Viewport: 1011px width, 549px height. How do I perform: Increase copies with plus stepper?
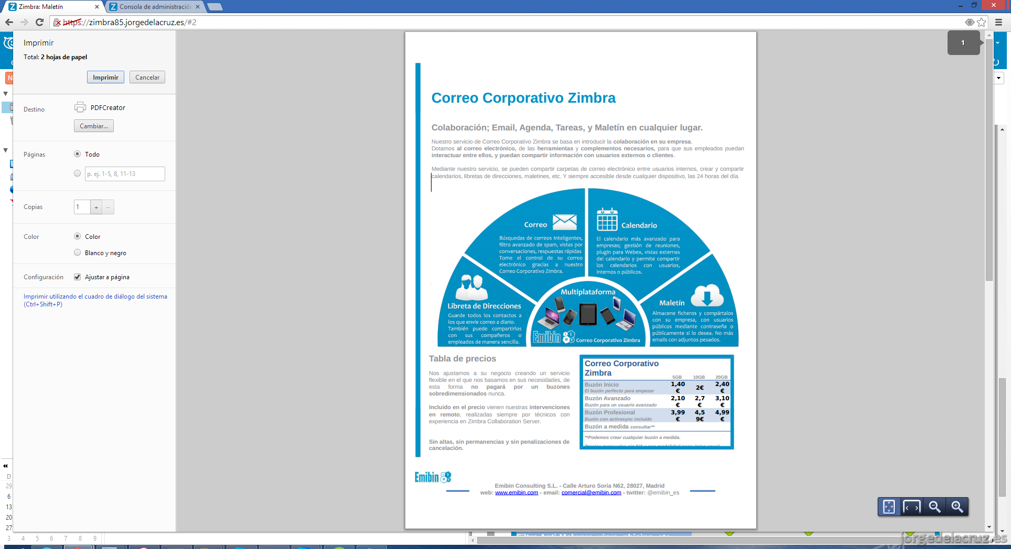[96, 207]
